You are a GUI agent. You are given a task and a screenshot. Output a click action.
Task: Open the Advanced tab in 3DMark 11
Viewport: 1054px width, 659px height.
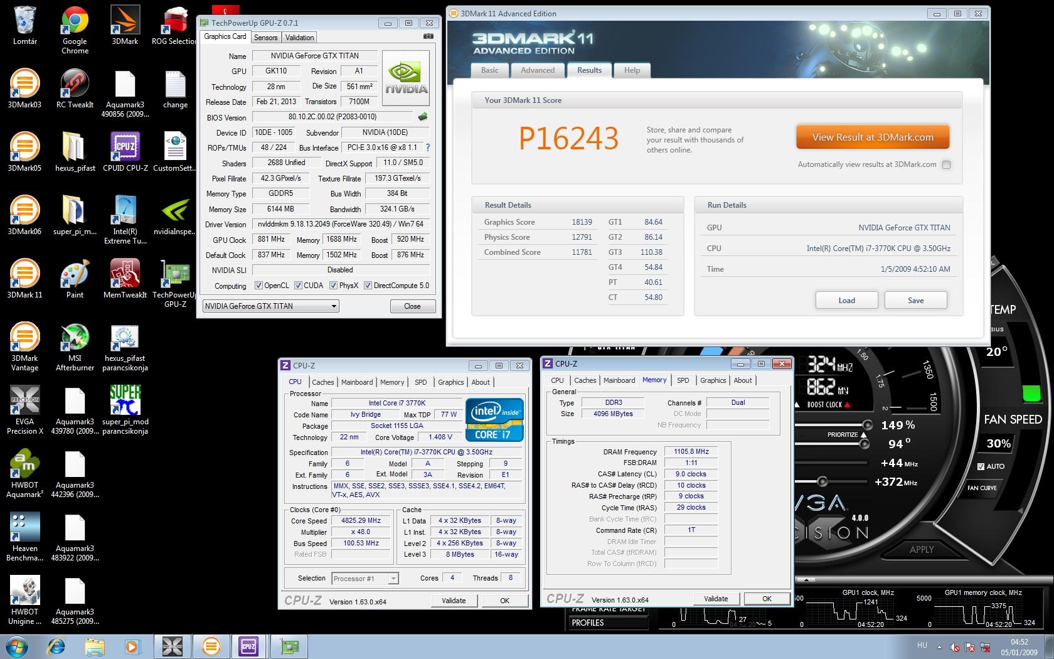click(x=538, y=70)
